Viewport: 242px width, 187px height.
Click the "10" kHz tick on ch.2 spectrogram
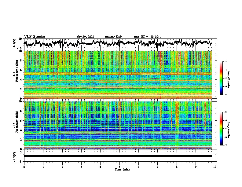point(20,101)
